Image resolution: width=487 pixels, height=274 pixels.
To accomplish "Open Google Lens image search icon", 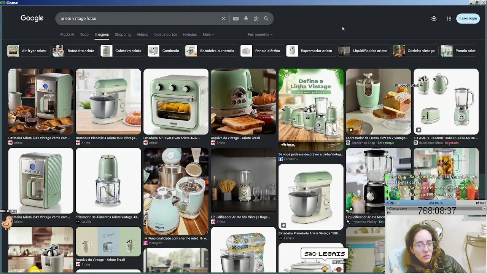I will (x=256, y=19).
